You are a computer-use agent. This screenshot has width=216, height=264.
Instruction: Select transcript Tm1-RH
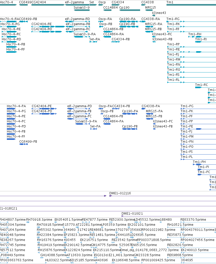pos(195,34)
